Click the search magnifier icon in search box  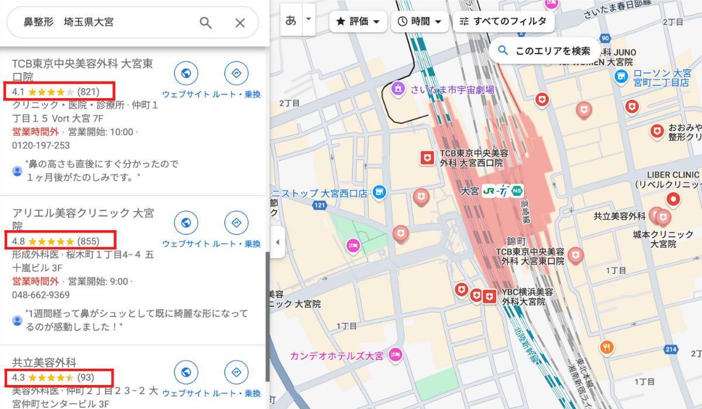[205, 23]
